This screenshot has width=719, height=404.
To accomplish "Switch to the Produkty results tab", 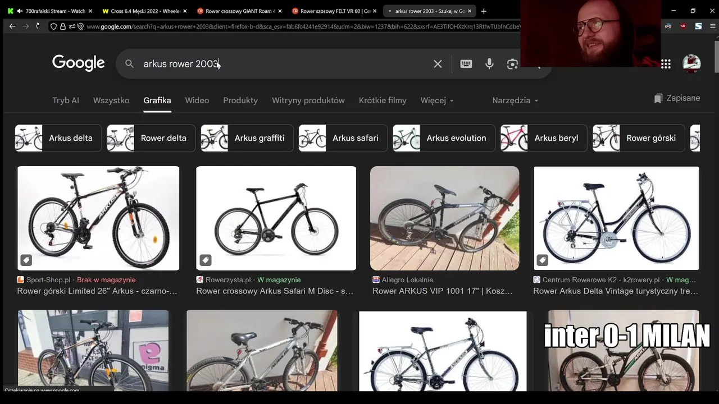I will click(x=240, y=100).
